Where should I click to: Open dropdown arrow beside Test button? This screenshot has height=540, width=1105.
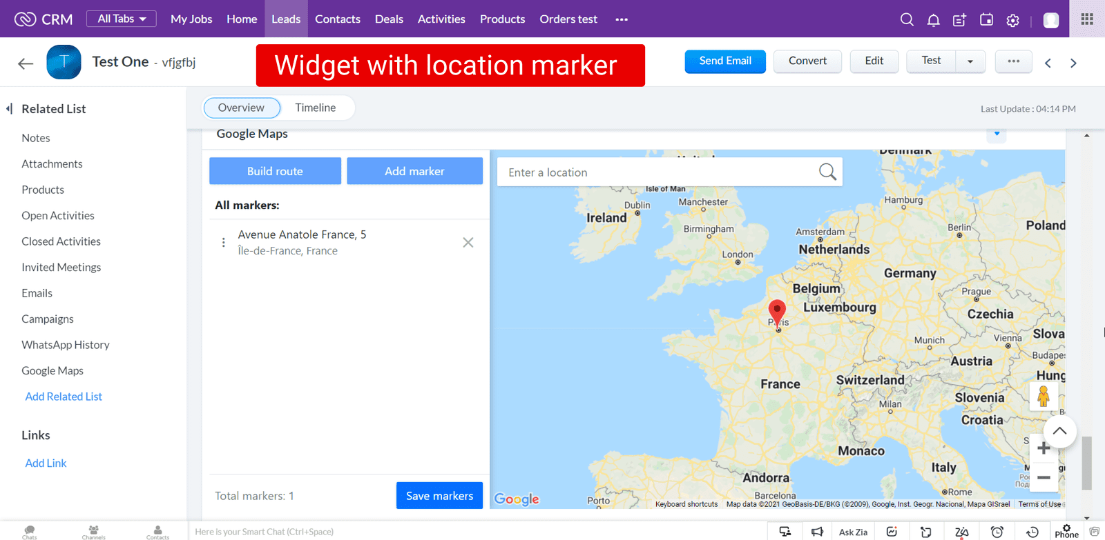970,61
